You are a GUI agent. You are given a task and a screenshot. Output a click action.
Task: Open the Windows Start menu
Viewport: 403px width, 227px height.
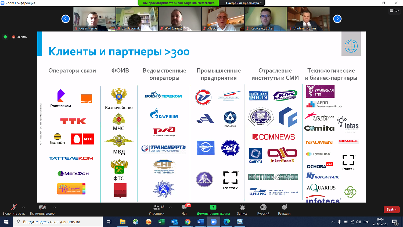click(6, 222)
